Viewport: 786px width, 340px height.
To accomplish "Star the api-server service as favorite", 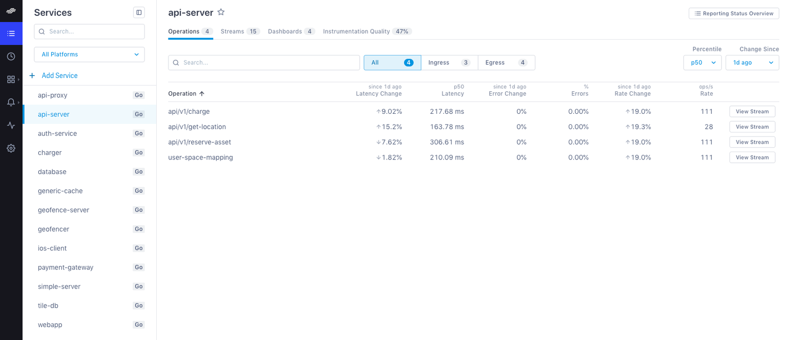I will [x=221, y=12].
